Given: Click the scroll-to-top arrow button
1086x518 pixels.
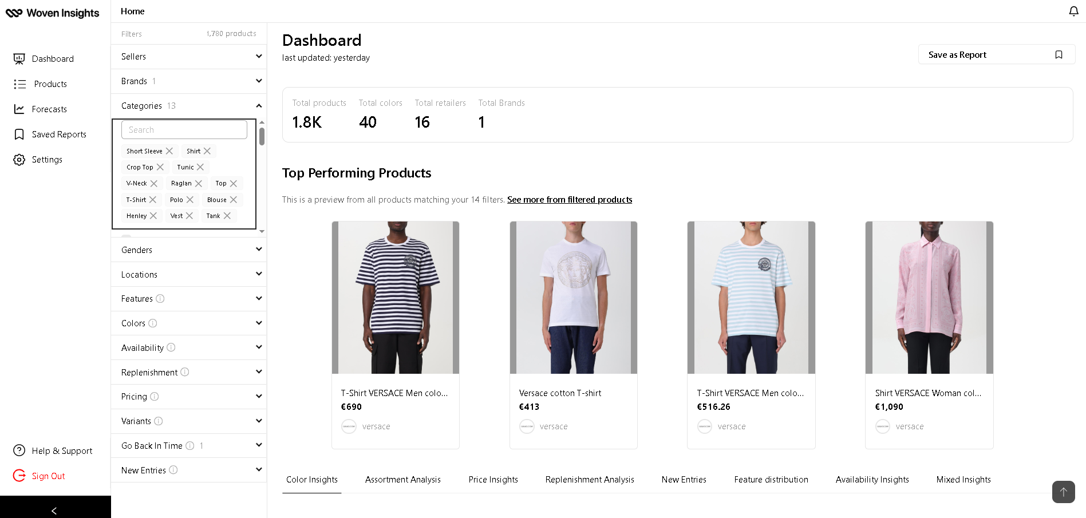Looking at the screenshot, I should (1063, 492).
